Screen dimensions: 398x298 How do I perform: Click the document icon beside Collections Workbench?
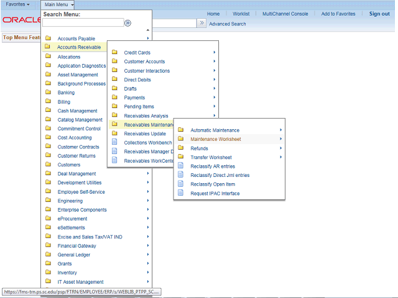click(114, 143)
